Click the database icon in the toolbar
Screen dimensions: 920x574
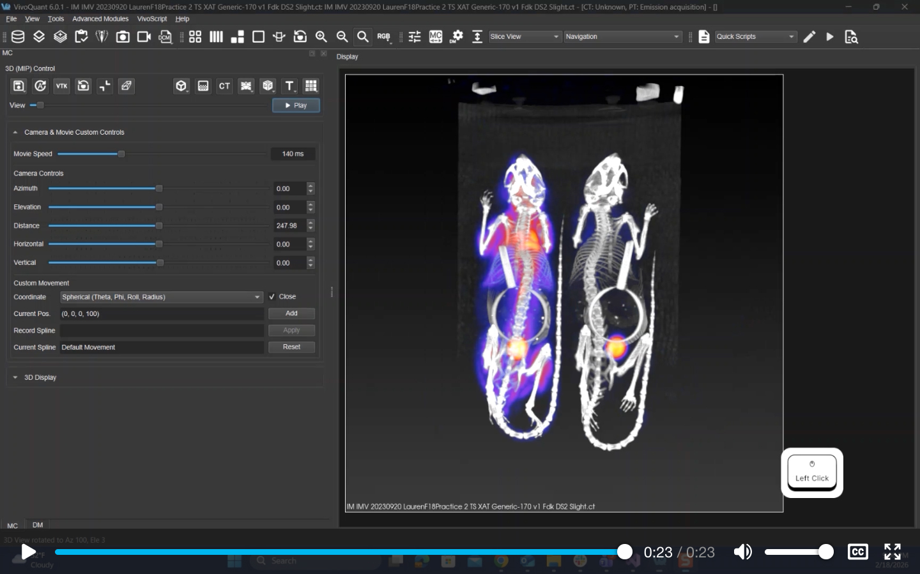[18, 37]
